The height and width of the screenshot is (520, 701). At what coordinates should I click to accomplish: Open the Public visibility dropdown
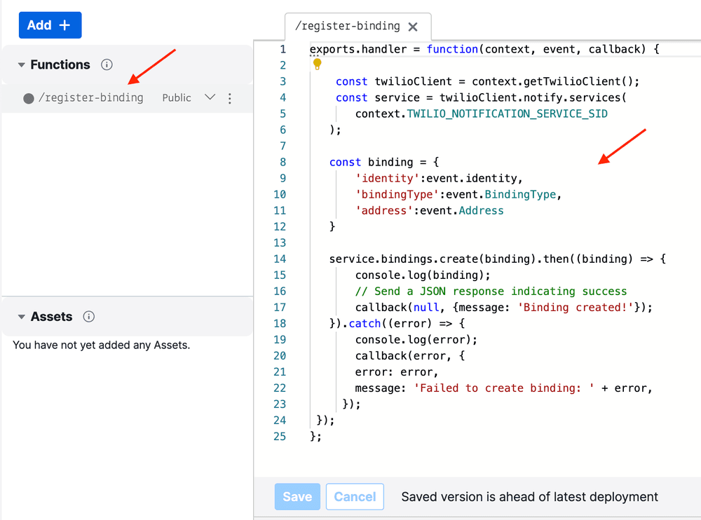click(210, 98)
